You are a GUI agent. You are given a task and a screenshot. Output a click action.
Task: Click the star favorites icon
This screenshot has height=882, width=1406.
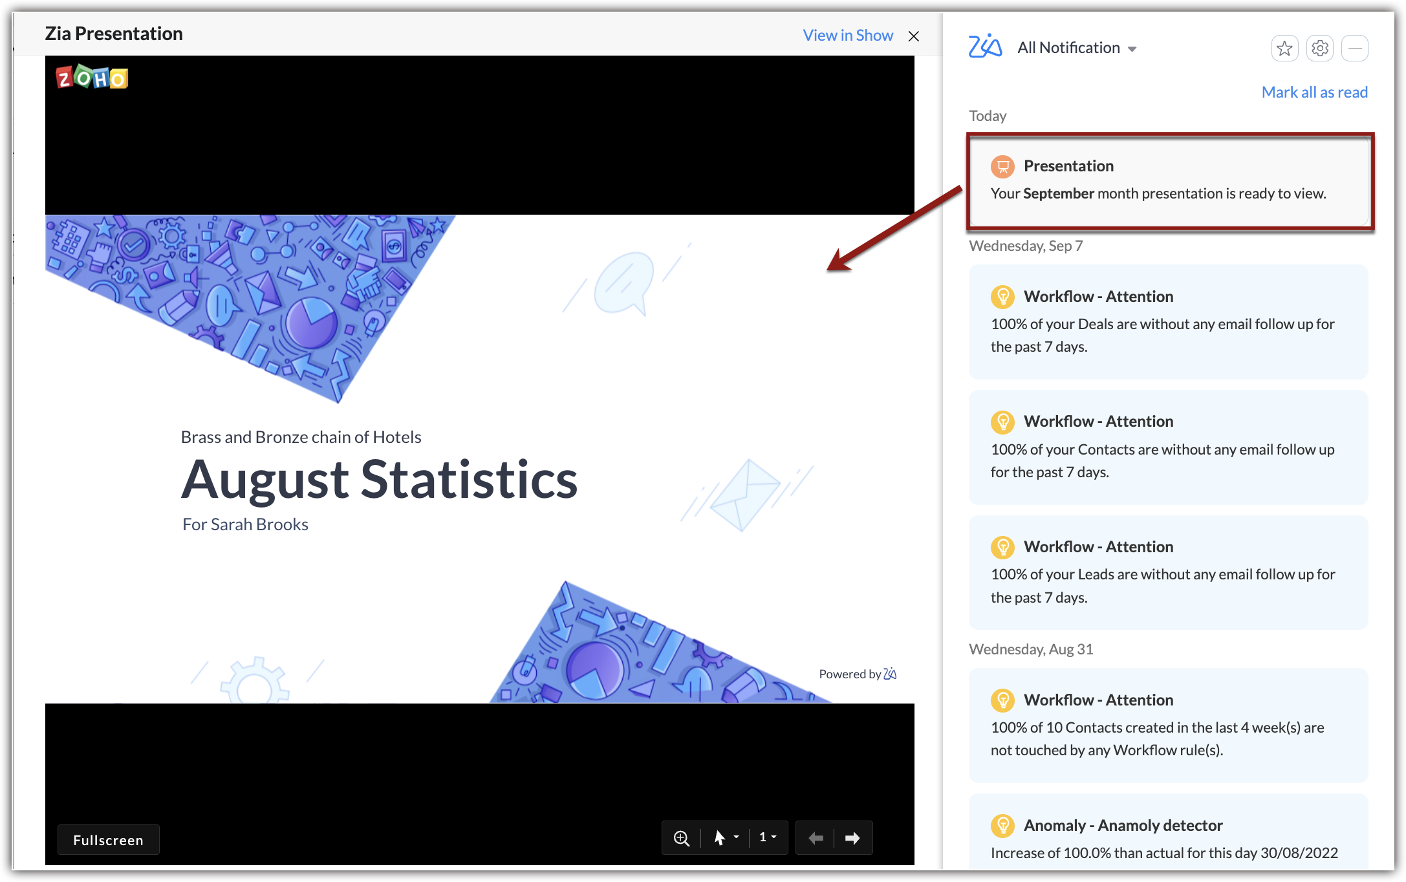pos(1284,48)
